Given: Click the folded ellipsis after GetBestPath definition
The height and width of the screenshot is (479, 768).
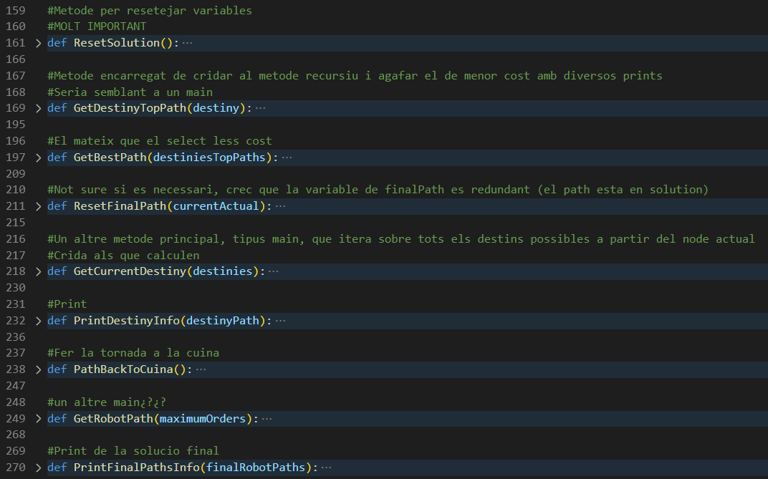Looking at the screenshot, I should tap(287, 158).
